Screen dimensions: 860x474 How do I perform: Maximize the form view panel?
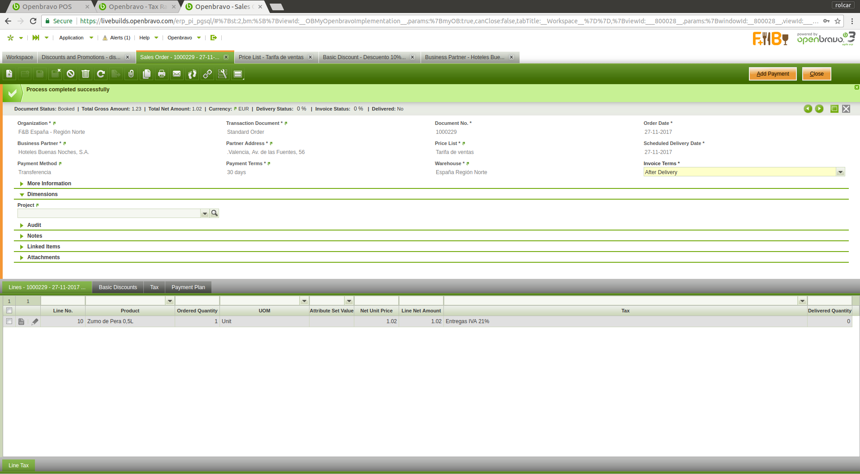[834, 109]
